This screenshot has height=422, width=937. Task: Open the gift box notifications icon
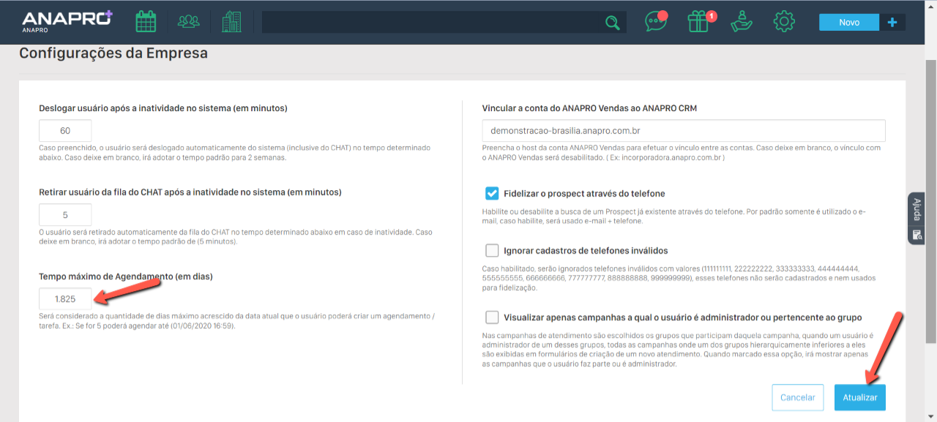699,22
